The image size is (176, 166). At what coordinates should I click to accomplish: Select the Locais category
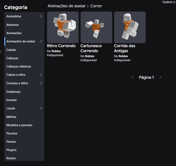pos(24,108)
